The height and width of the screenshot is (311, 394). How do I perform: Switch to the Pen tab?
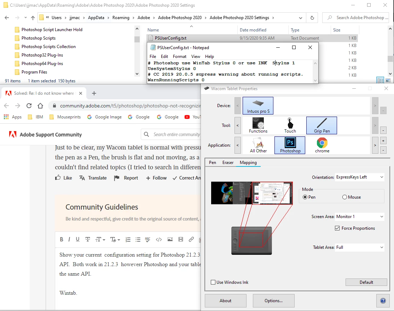(212, 163)
